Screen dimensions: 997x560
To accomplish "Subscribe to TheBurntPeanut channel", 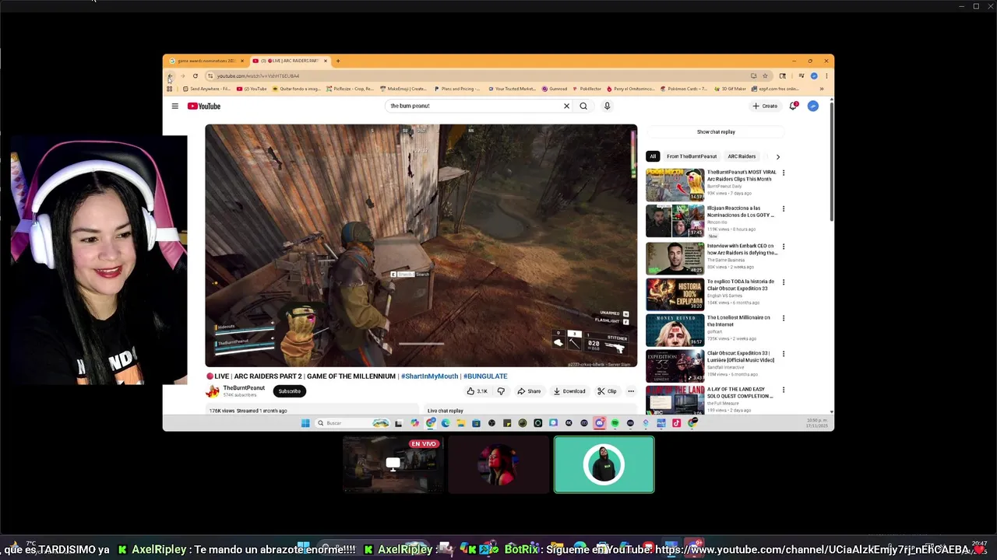I will (x=289, y=391).
